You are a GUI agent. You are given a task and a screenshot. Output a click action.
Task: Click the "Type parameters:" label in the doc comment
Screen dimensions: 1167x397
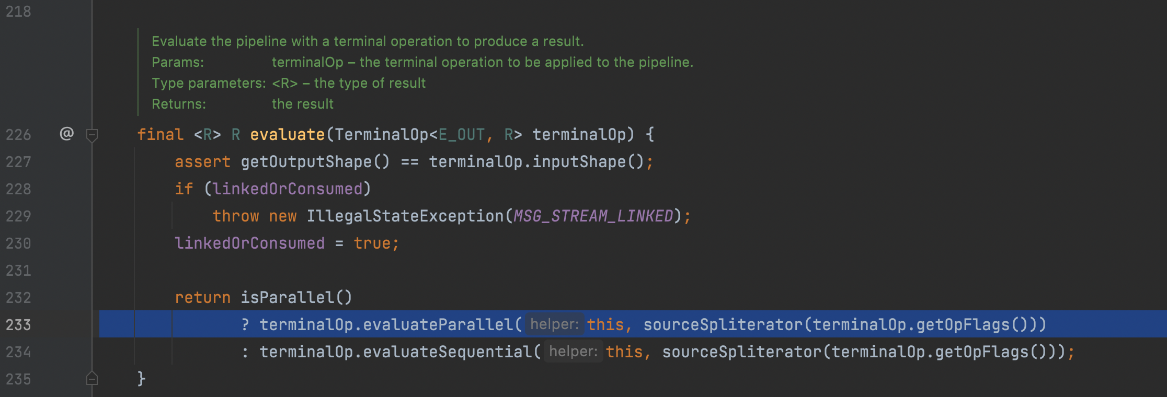point(209,83)
